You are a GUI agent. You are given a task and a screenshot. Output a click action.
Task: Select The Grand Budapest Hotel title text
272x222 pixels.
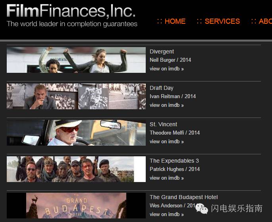[184, 197]
